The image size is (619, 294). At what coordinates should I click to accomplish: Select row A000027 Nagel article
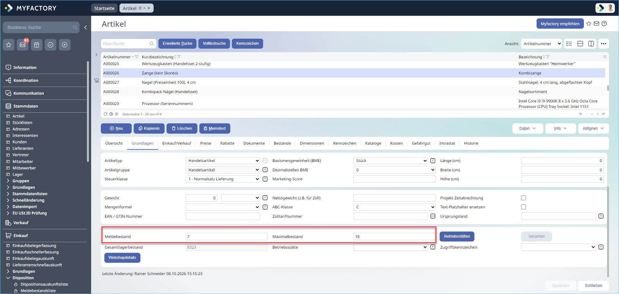click(x=354, y=82)
